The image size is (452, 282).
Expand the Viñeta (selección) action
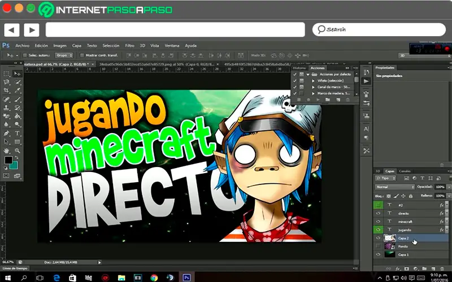click(314, 81)
